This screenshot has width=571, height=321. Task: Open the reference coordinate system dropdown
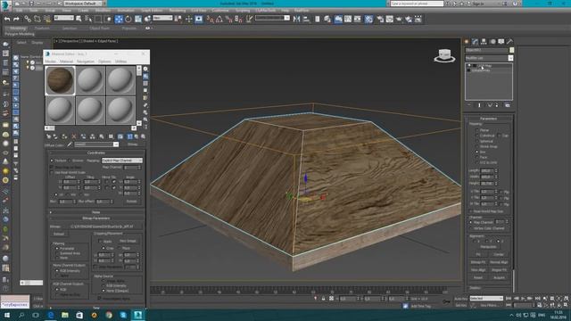click(162, 18)
